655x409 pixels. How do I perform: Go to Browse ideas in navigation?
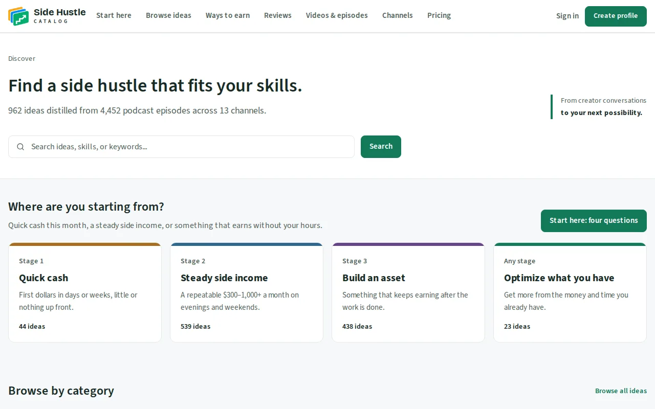pos(168,15)
